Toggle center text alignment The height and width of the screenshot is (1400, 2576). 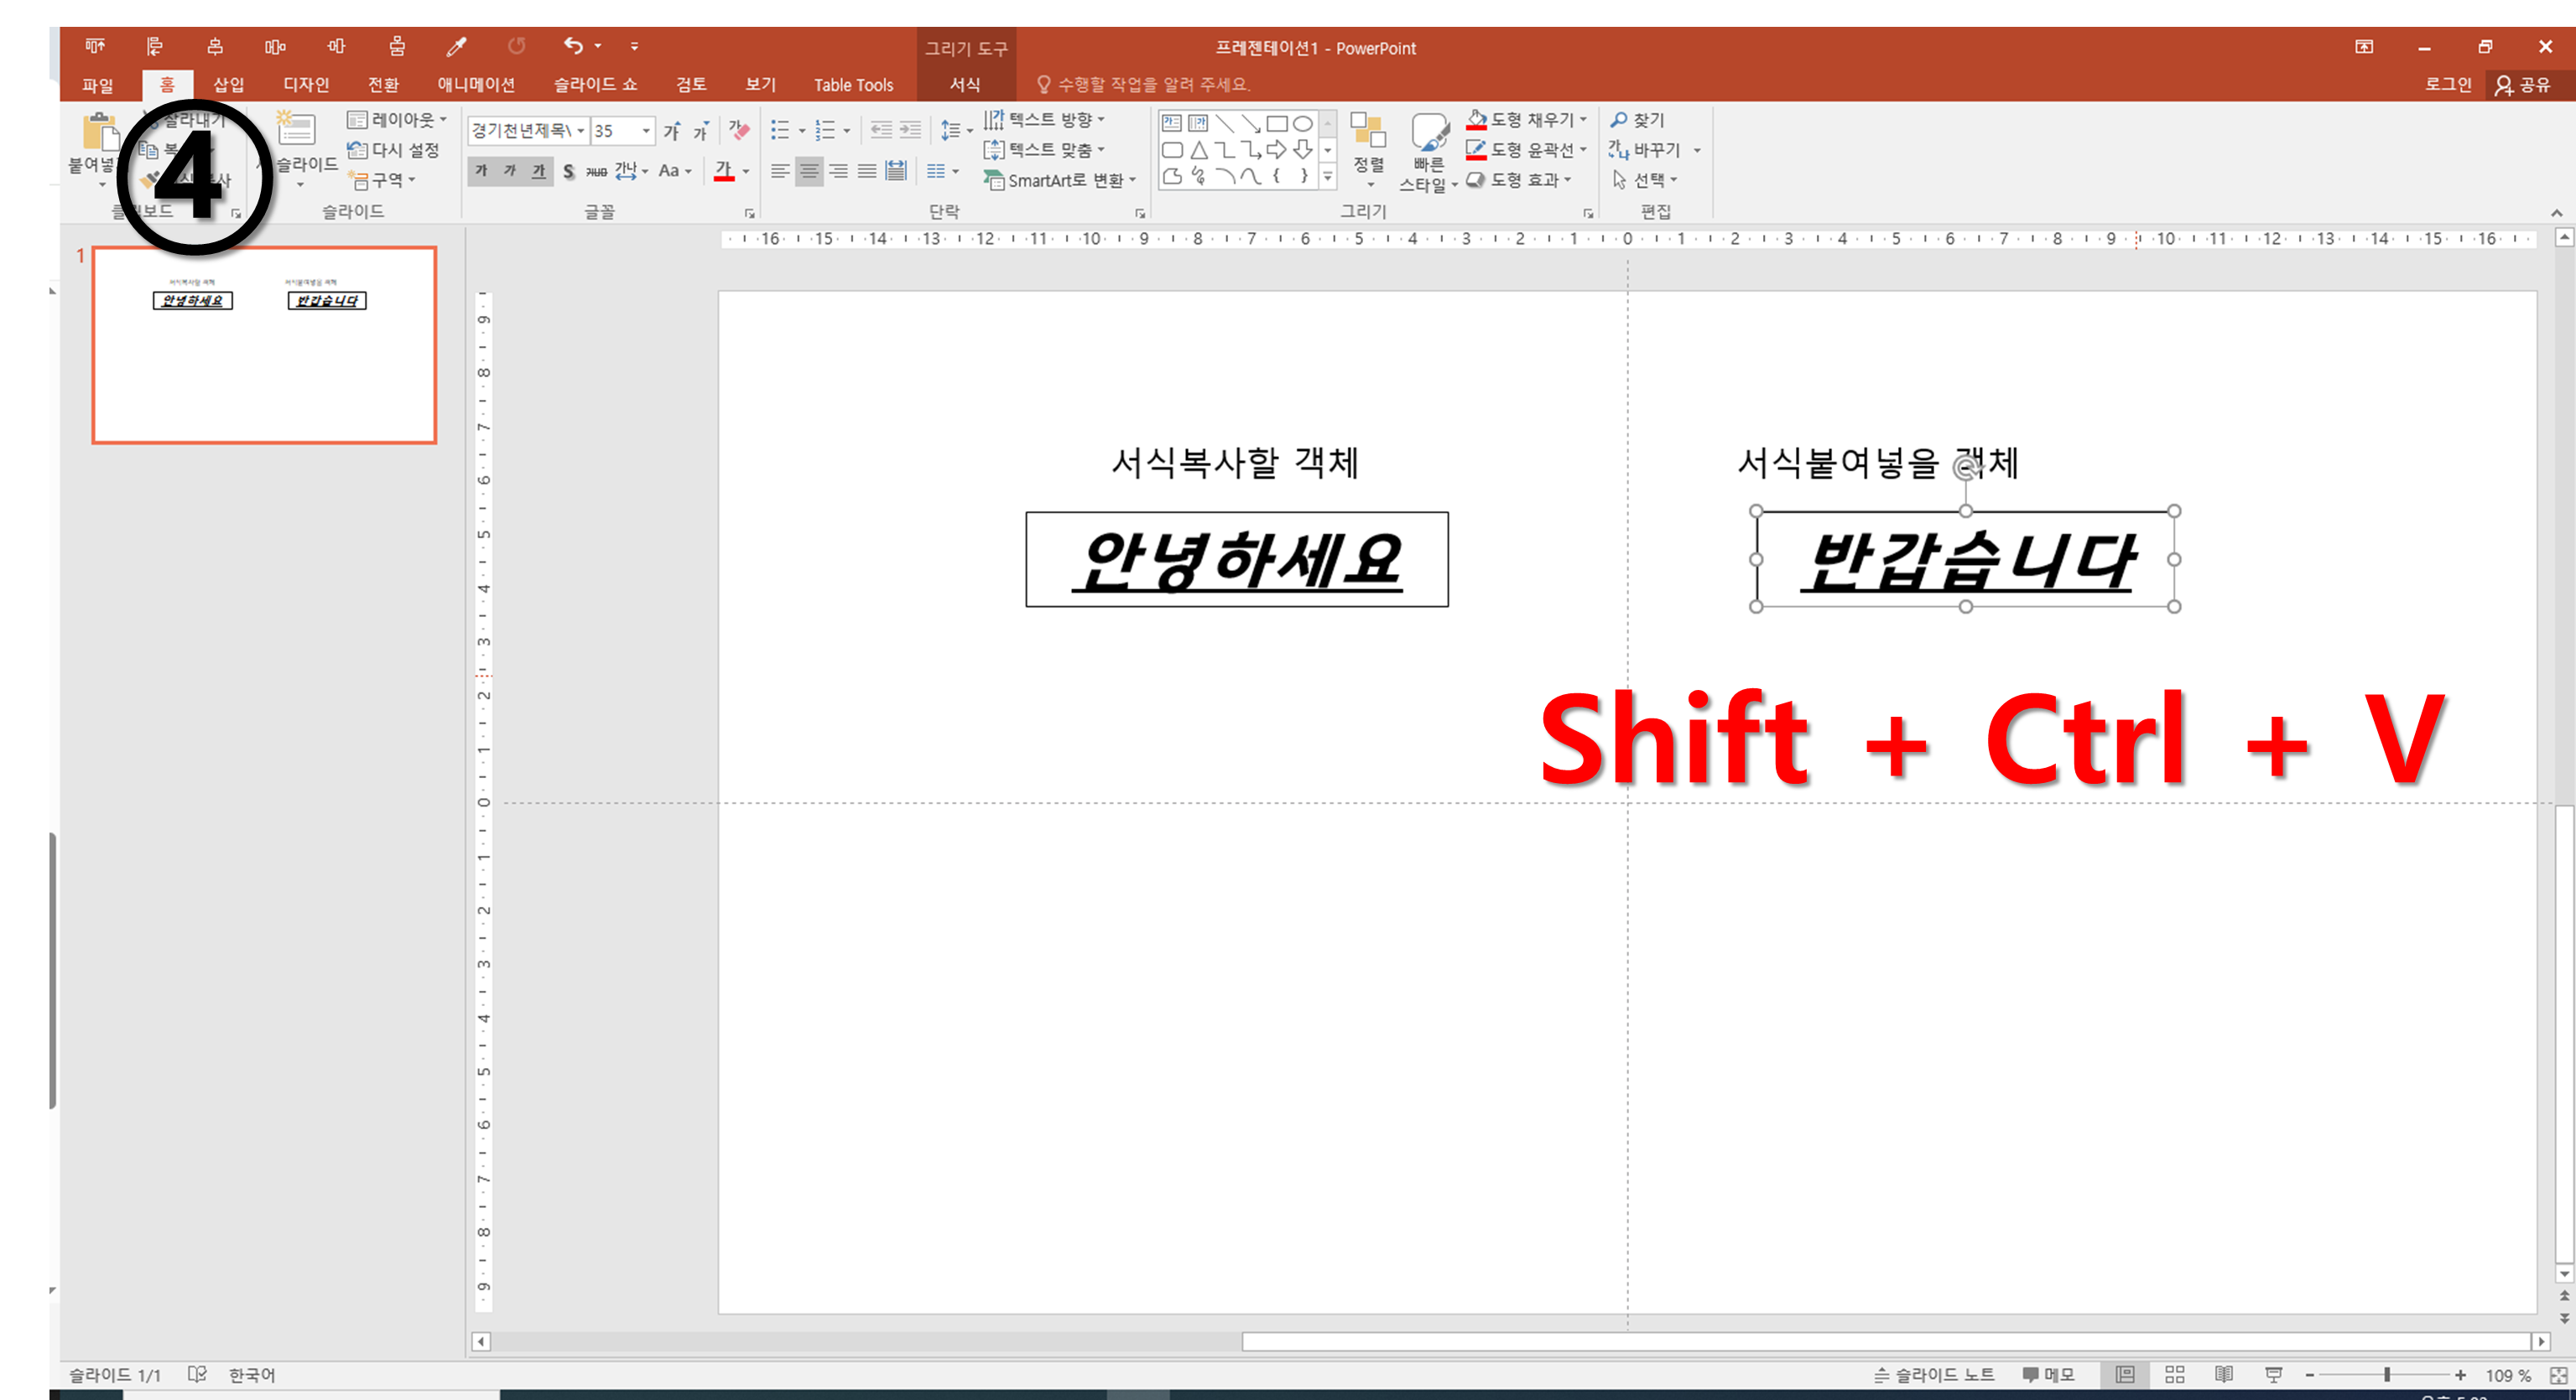(x=809, y=172)
